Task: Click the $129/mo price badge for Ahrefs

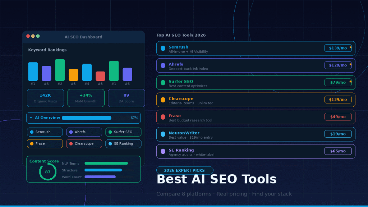Action: pos(338,65)
